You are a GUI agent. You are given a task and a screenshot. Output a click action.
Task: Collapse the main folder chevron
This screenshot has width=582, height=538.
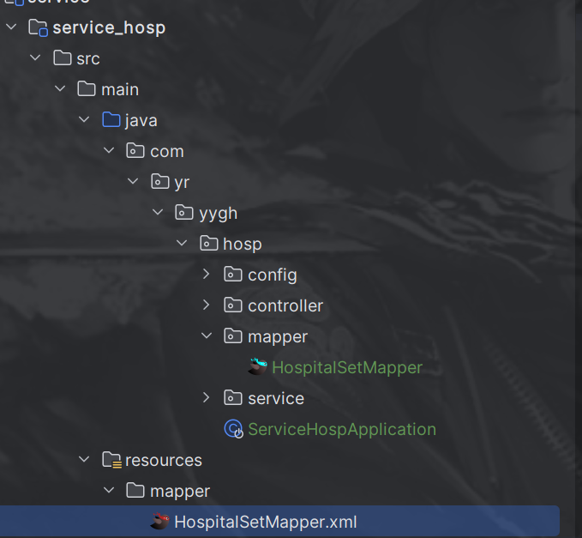[60, 88]
